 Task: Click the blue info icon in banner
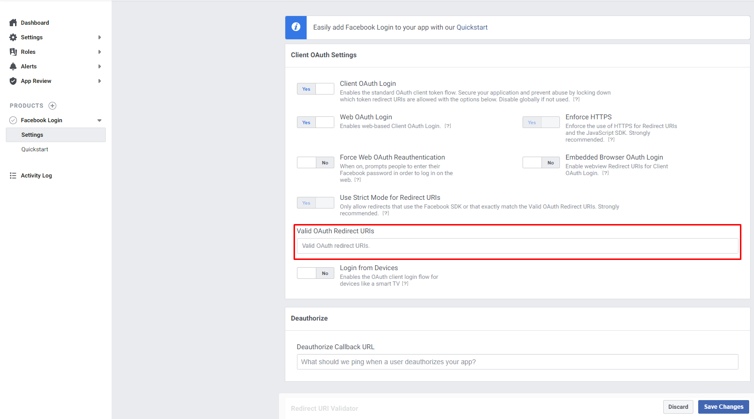point(296,27)
